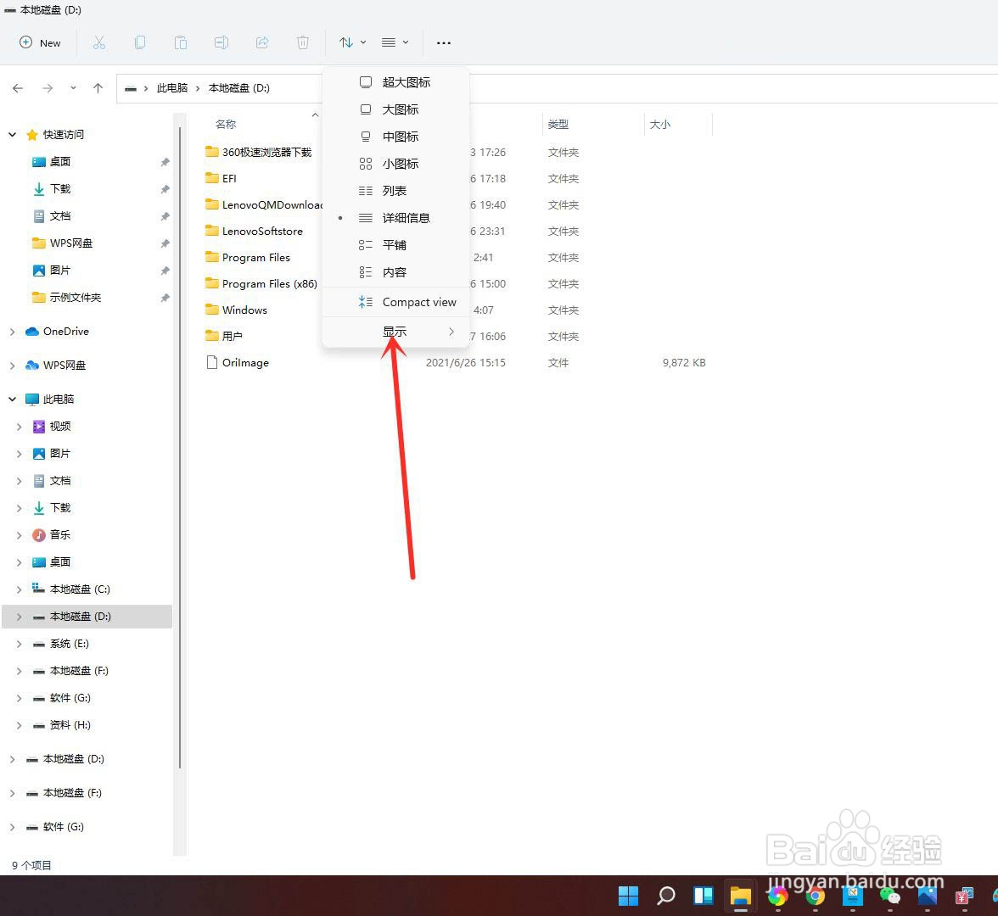Select 平铺 view option
This screenshot has height=916, width=998.
coord(395,246)
